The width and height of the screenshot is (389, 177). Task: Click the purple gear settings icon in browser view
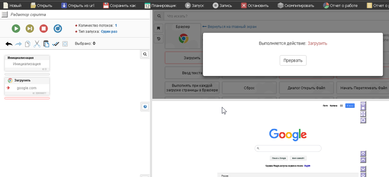point(363,120)
